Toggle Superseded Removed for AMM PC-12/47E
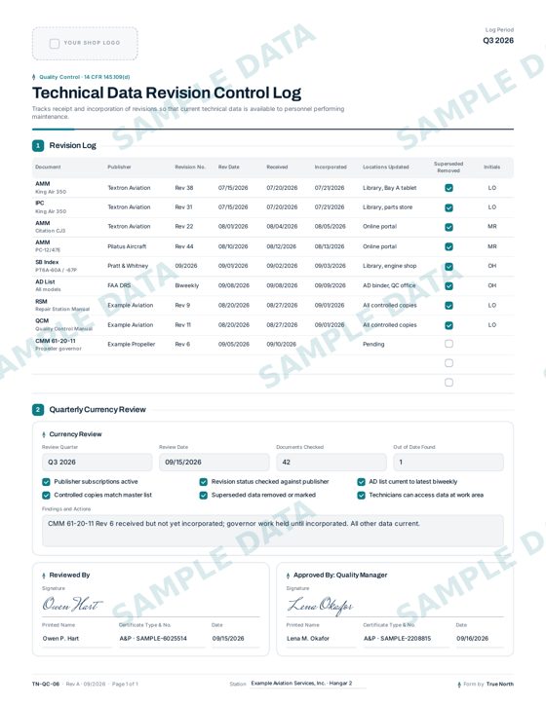The image size is (546, 706). (448, 246)
